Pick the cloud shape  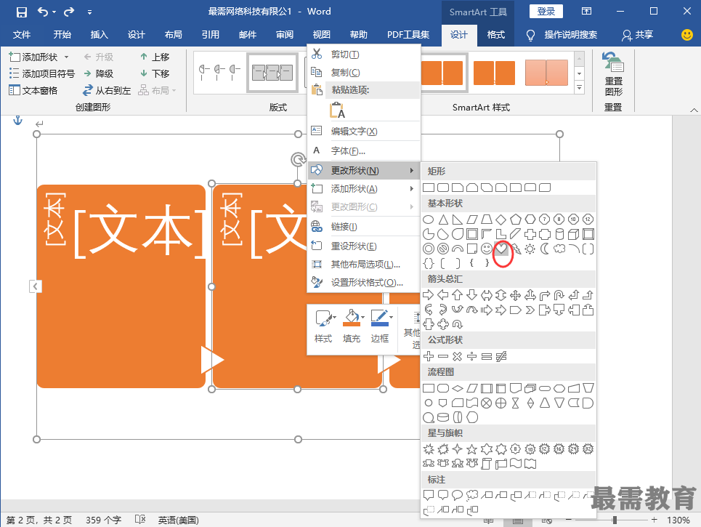click(x=559, y=249)
